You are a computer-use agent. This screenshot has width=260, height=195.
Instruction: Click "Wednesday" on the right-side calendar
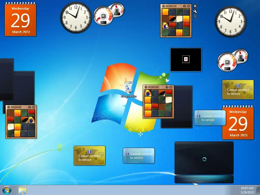[238, 112]
